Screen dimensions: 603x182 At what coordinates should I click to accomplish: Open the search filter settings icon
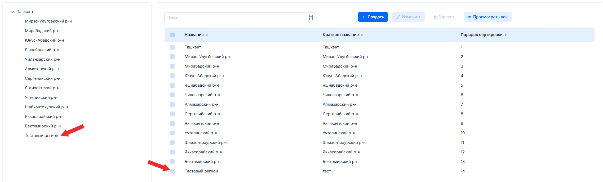311,17
